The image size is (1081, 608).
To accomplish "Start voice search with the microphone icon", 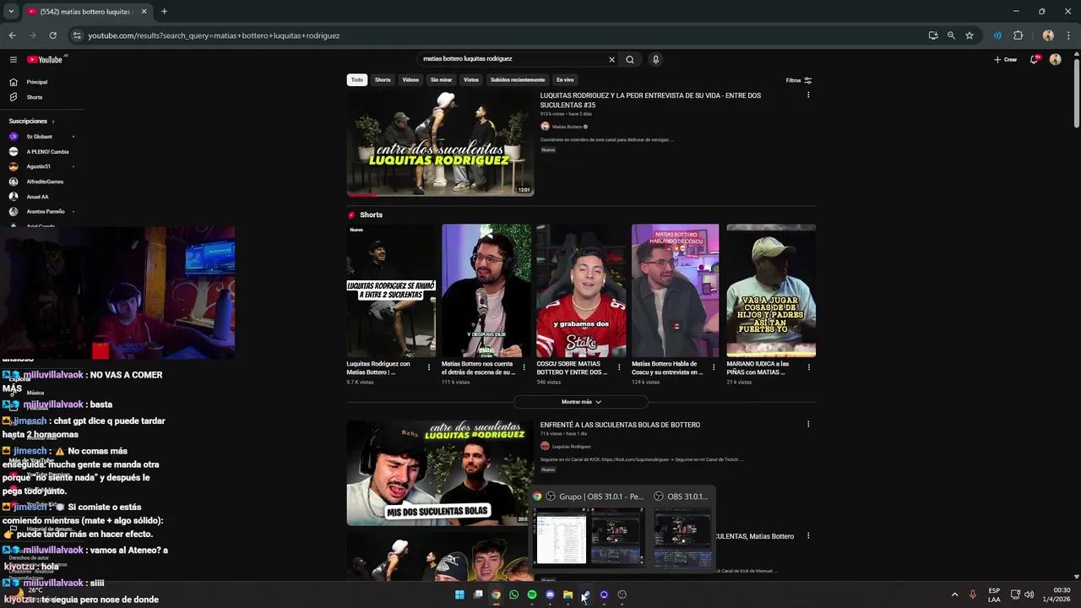I will (655, 59).
